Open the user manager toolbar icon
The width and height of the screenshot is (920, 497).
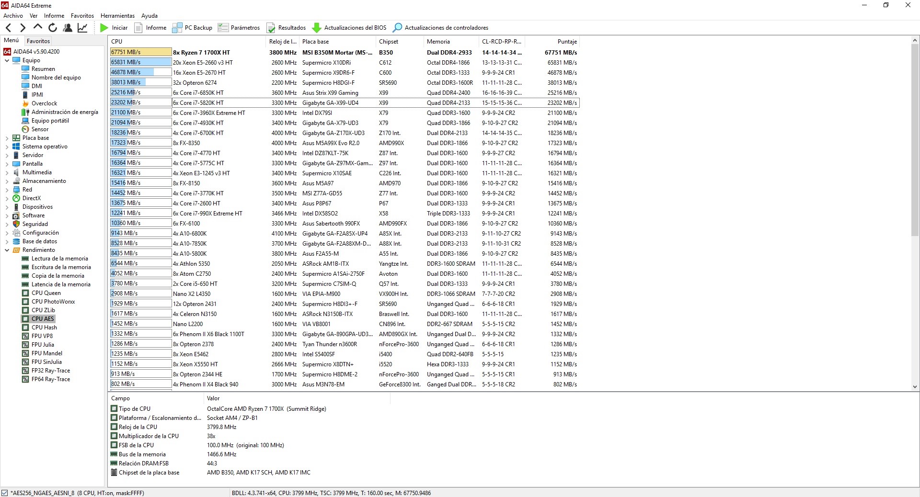tap(68, 28)
